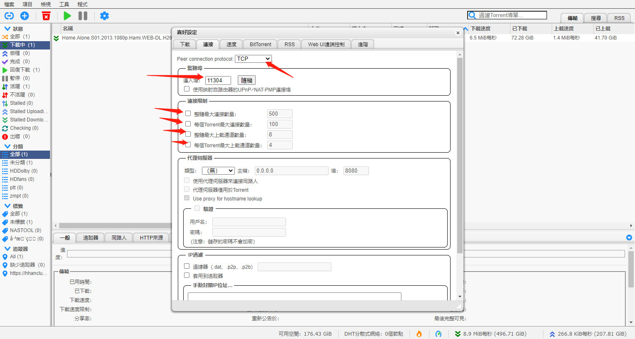
Task: Click the magnifier icon in the filter box
Action: pyautogui.click(x=472, y=15)
